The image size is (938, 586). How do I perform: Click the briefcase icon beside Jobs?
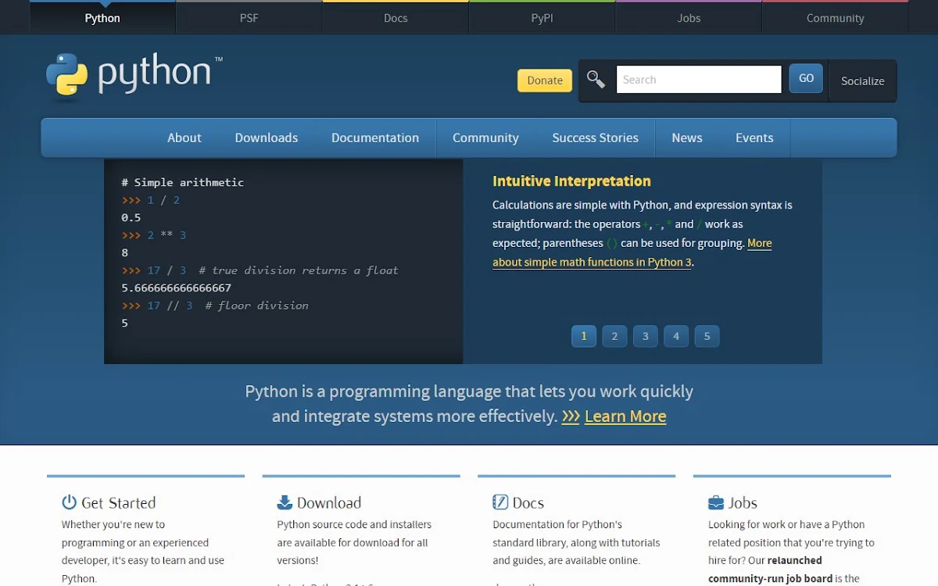[x=716, y=502]
